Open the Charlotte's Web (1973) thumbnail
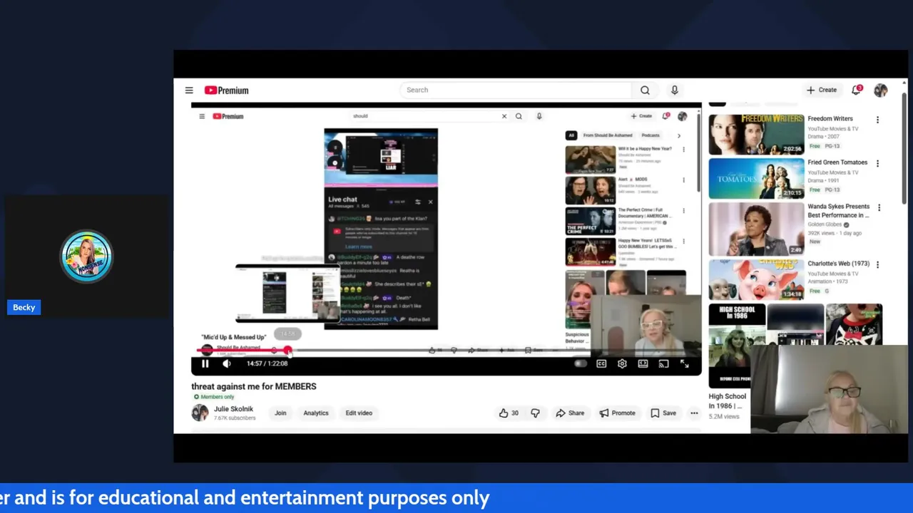This screenshot has width=913, height=513. click(756, 279)
